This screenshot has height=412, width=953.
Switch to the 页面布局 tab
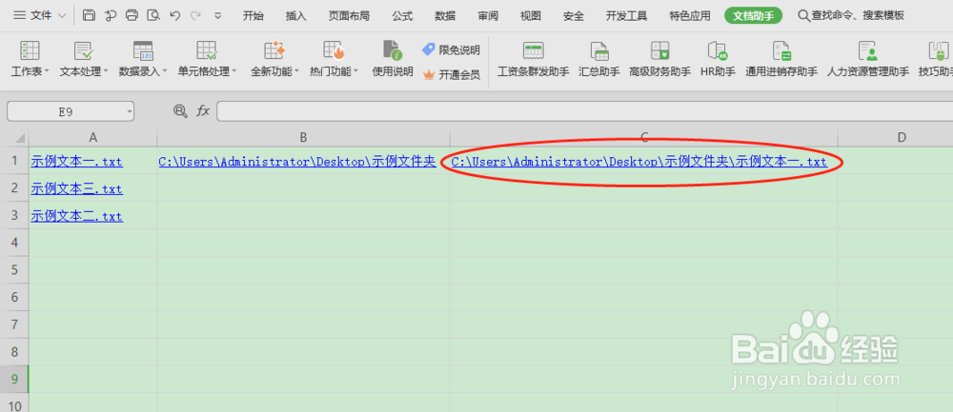pyautogui.click(x=349, y=16)
